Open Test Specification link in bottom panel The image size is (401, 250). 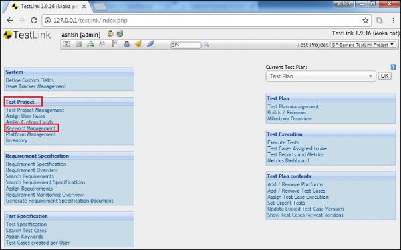(26, 224)
